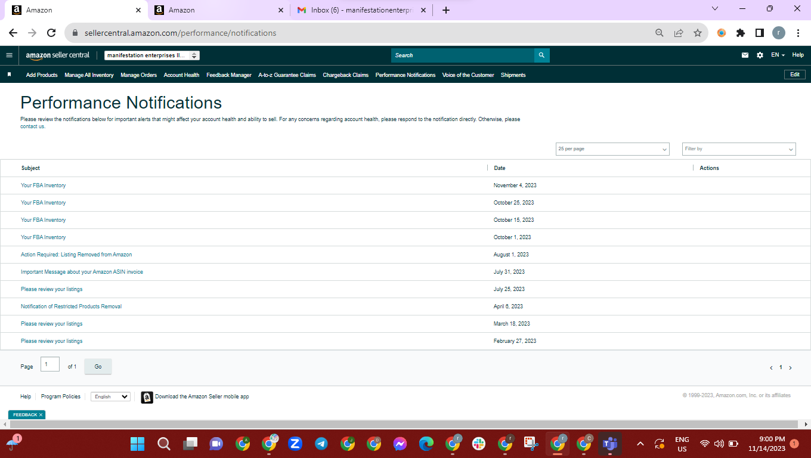Image resolution: width=811 pixels, height=458 pixels.
Task: Go to Manage Orders
Action: coord(138,75)
